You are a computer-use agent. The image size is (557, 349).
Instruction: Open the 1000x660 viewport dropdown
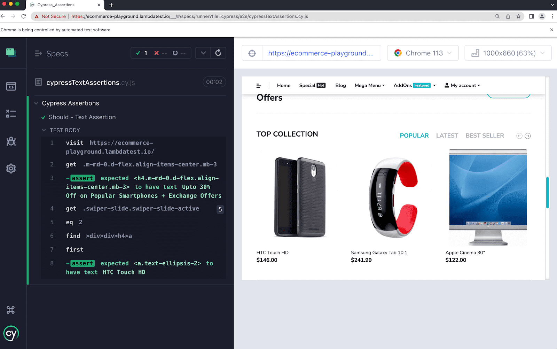508,53
